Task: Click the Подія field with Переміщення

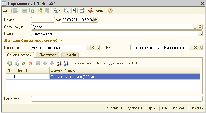Action: [x=114, y=33]
